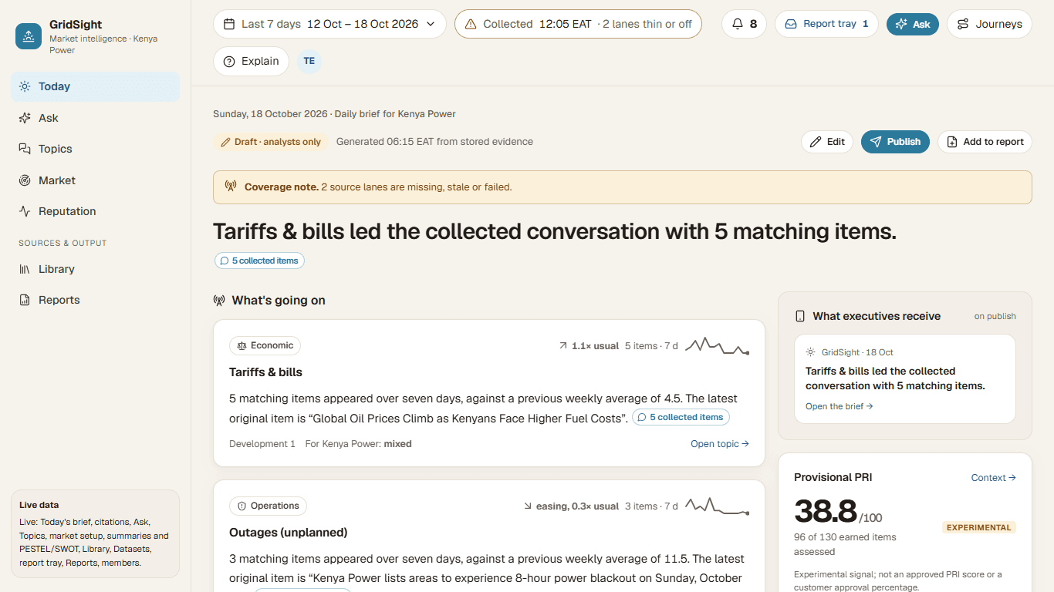
Task: Click the Explain help button
Action: point(251,62)
